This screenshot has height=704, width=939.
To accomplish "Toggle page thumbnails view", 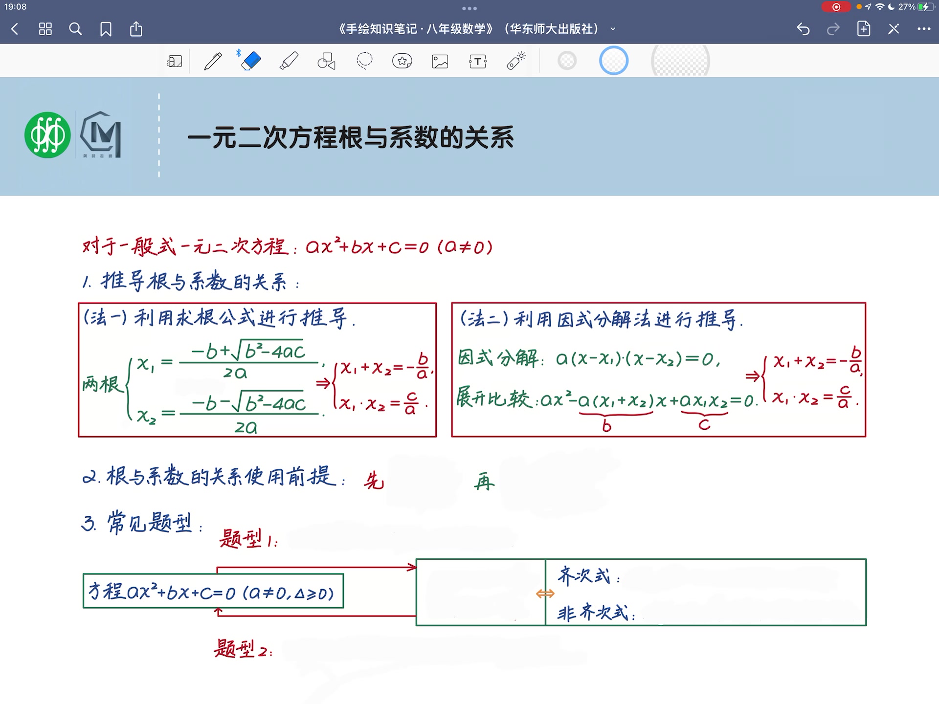I will click(45, 29).
